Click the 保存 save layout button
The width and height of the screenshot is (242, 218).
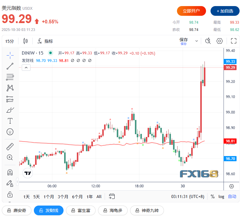pyautogui.click(x=184, y=41)
